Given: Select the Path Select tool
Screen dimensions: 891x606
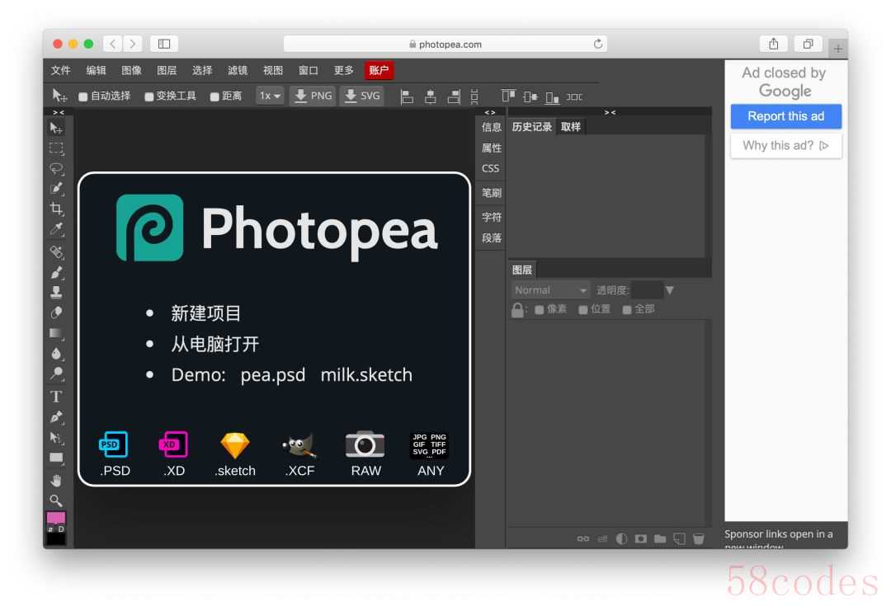Looking at the screenshot, I should (56, 437).
